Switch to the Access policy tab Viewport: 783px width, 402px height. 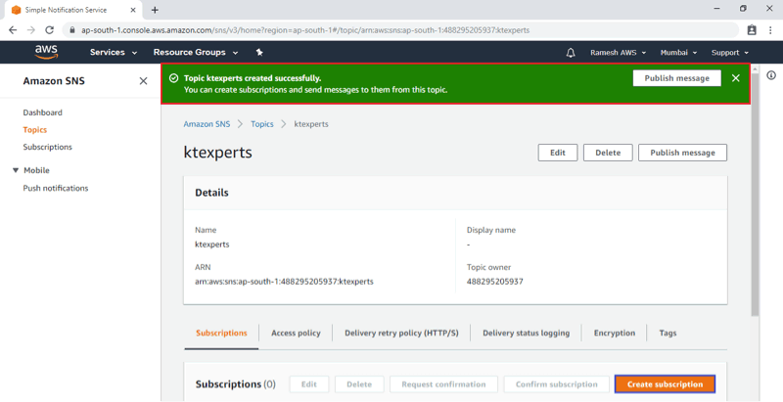pos(296,333)
